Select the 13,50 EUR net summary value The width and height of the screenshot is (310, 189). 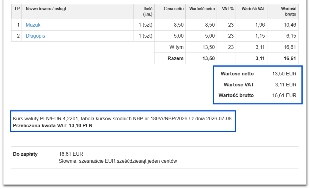click(284, 74)
